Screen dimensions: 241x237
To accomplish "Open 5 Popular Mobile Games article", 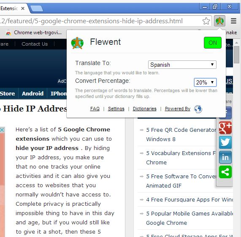I will (x=190, y=218).
